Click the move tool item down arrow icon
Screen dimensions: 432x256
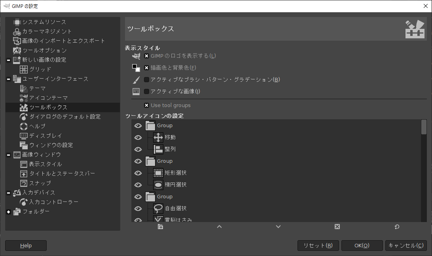pyautogui.click(x=278, y=226)
